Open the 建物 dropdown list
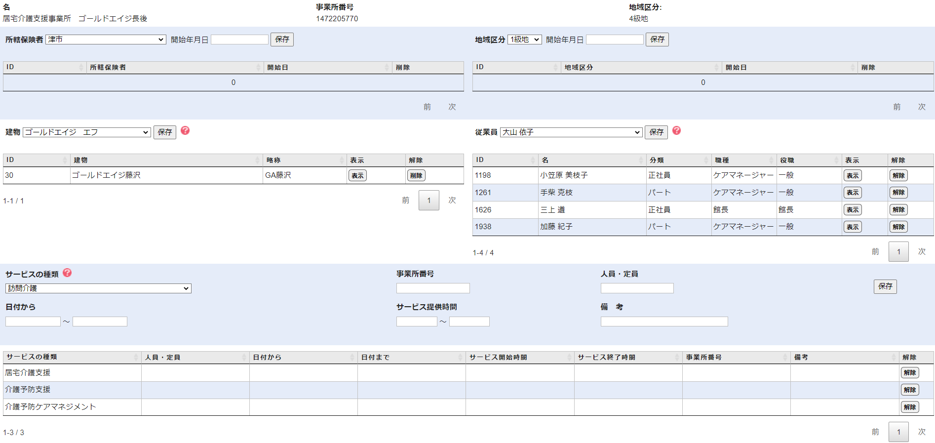The width and height of the screenshot is (935, 443). 87,132
